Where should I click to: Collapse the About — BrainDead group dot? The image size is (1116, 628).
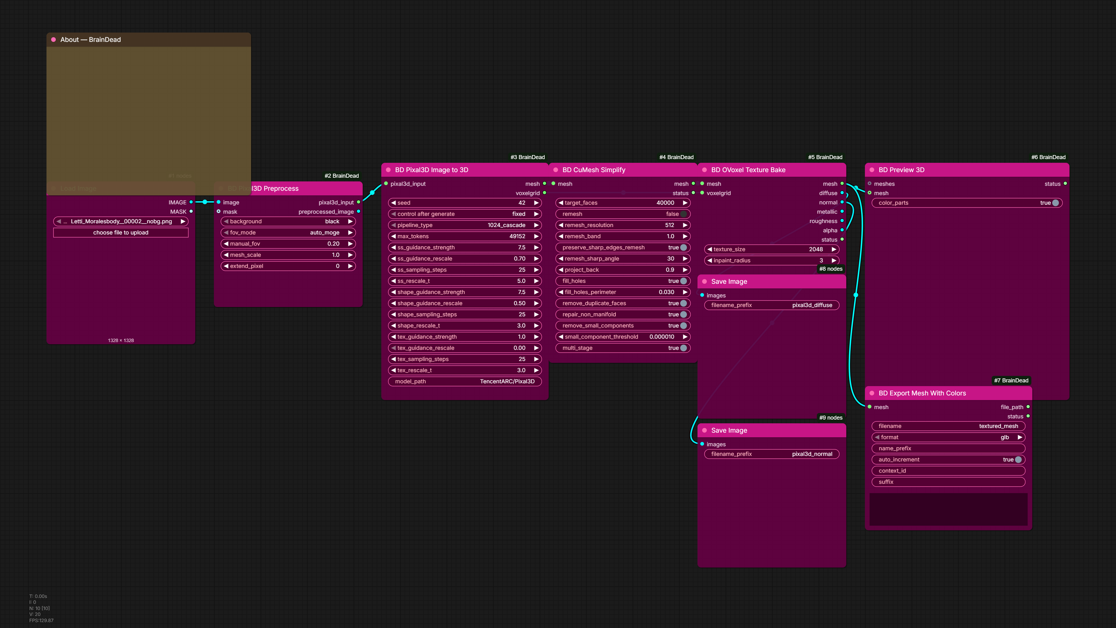53,39
